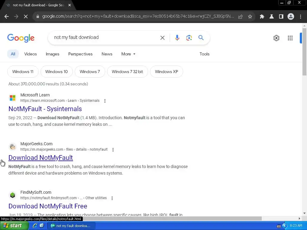
Task: Open Chrome three-dot menu
Action: click(300, 17)
